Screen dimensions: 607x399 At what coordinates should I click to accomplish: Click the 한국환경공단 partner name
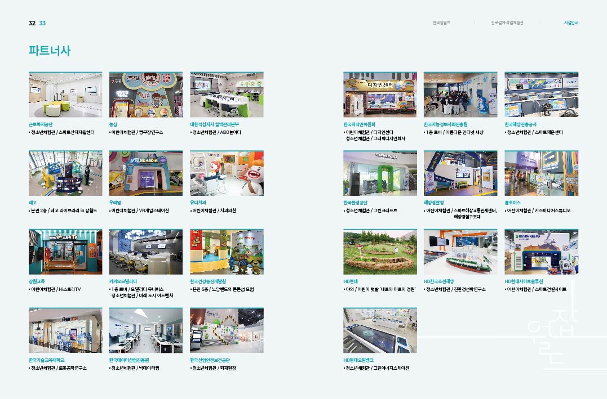356,203
